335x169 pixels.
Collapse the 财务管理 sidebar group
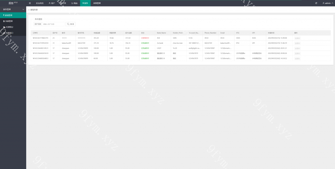click(x=13, y=9)
